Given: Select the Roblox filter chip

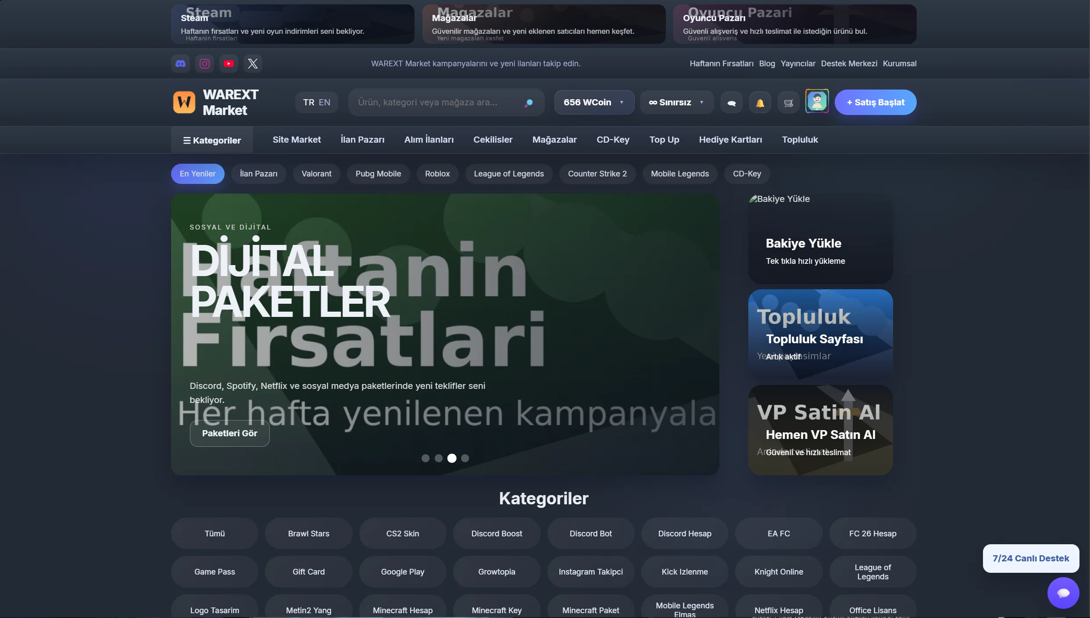Looking at the screenshot, I should [437, 174].
